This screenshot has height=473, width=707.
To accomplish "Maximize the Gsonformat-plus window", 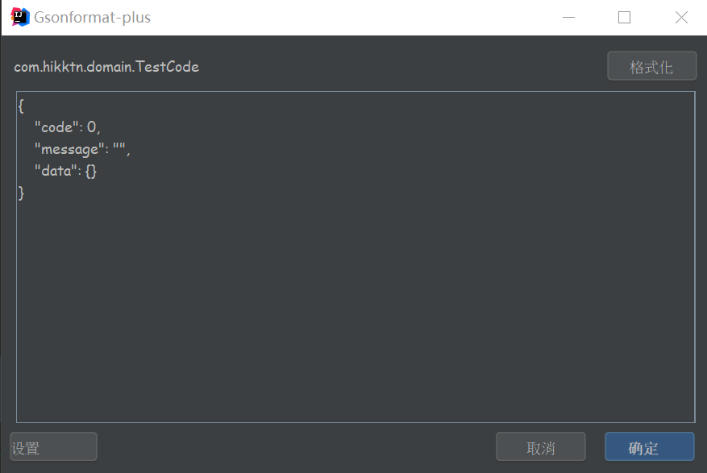I will pos(624,18).
